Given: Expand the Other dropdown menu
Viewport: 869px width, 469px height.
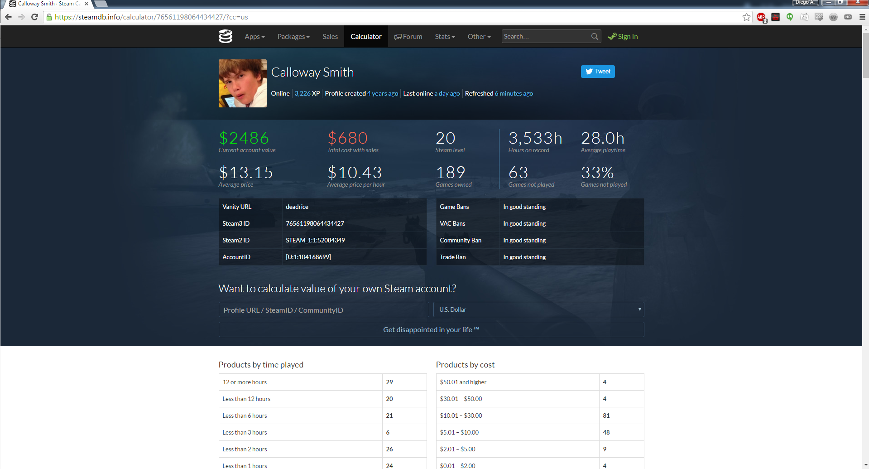Looking at the screenshot, I should click(479, 37).
